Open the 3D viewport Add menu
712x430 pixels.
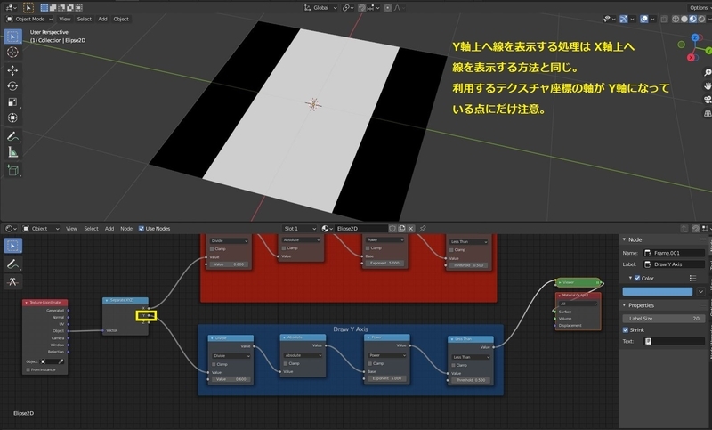(x=102, y=19)
